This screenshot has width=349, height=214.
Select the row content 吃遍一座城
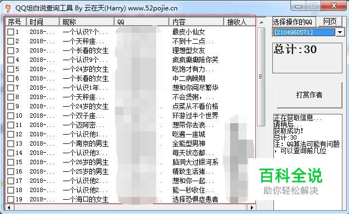click(x=188, y=134)
